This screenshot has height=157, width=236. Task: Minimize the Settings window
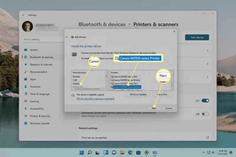[195, 14]
